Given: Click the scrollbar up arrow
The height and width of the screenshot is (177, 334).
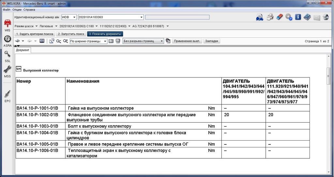Looking at the screenshot, I should [328, 56].
